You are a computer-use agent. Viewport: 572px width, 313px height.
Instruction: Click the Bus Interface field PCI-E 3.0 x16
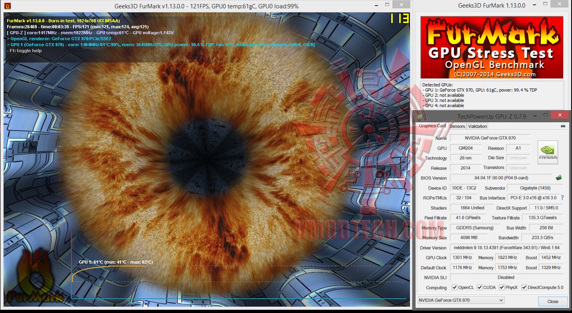(533, 198)
